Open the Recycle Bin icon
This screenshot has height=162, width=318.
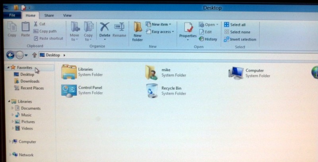pyautogui.click(x=152, y=91)
